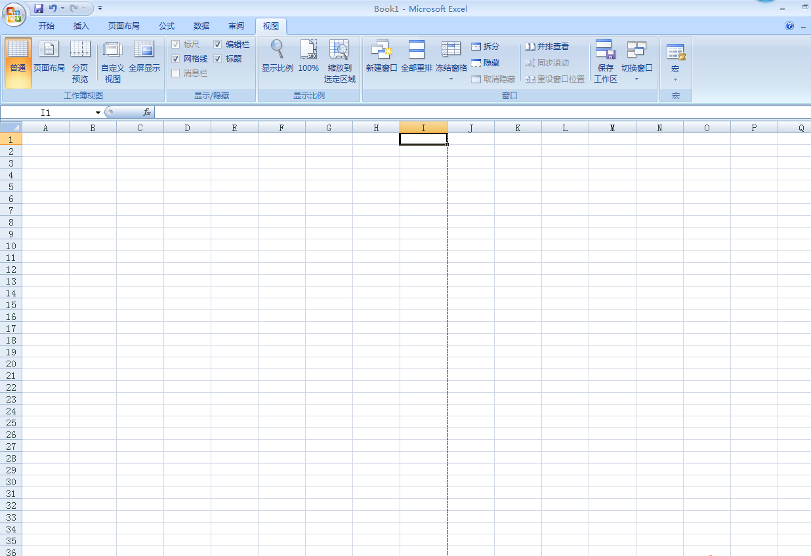The width and height of the screenshot is (811, 556).
Task: Click the fx insert function icon
Action: tap(147, 113)
